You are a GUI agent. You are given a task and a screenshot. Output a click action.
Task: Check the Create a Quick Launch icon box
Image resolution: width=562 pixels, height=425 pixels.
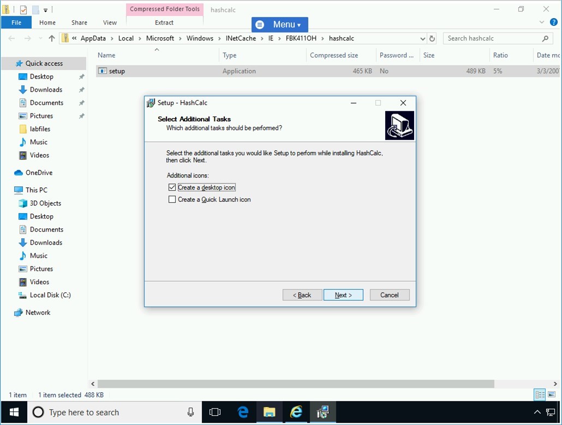(x=172, y=199)
